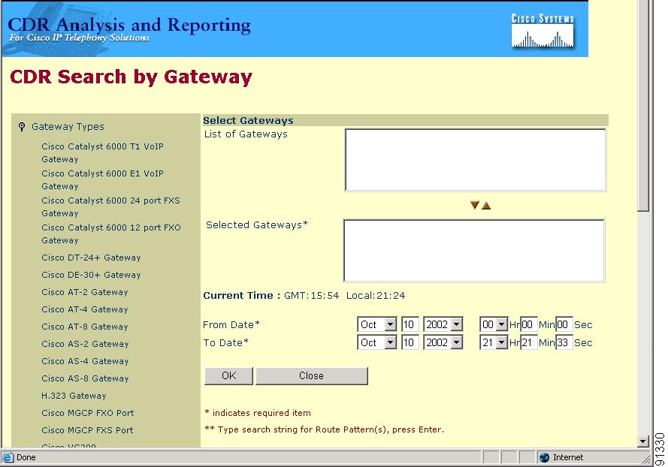Click the Internet Explorer page icon in status bar
The width and height of the screenshot is (668, 467).
click(8, 457)
